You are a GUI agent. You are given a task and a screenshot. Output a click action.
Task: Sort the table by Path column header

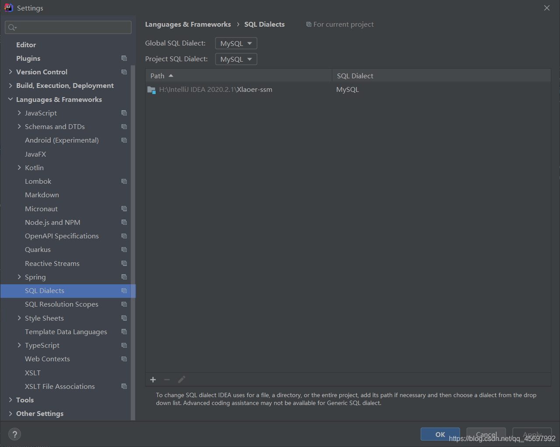click(158, 76)
